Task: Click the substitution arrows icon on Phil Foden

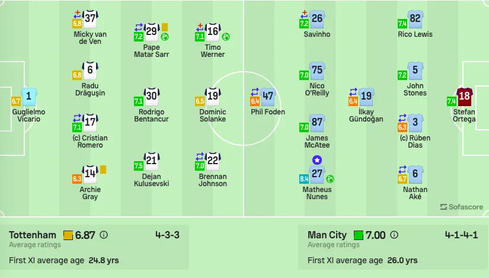Action: 255,92
